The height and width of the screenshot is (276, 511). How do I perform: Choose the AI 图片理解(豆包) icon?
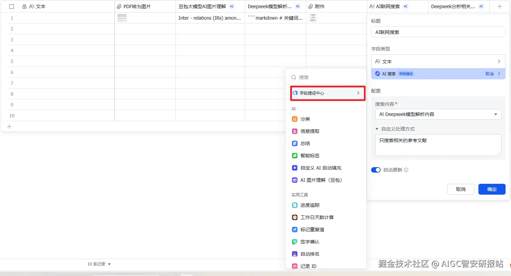point(295,180)
